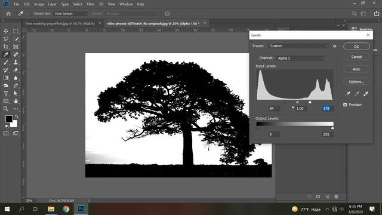Image resolution: width=382 pixels, height=215 pixels.
Task: Click the white output level slider handle
Action: point(332,128)
